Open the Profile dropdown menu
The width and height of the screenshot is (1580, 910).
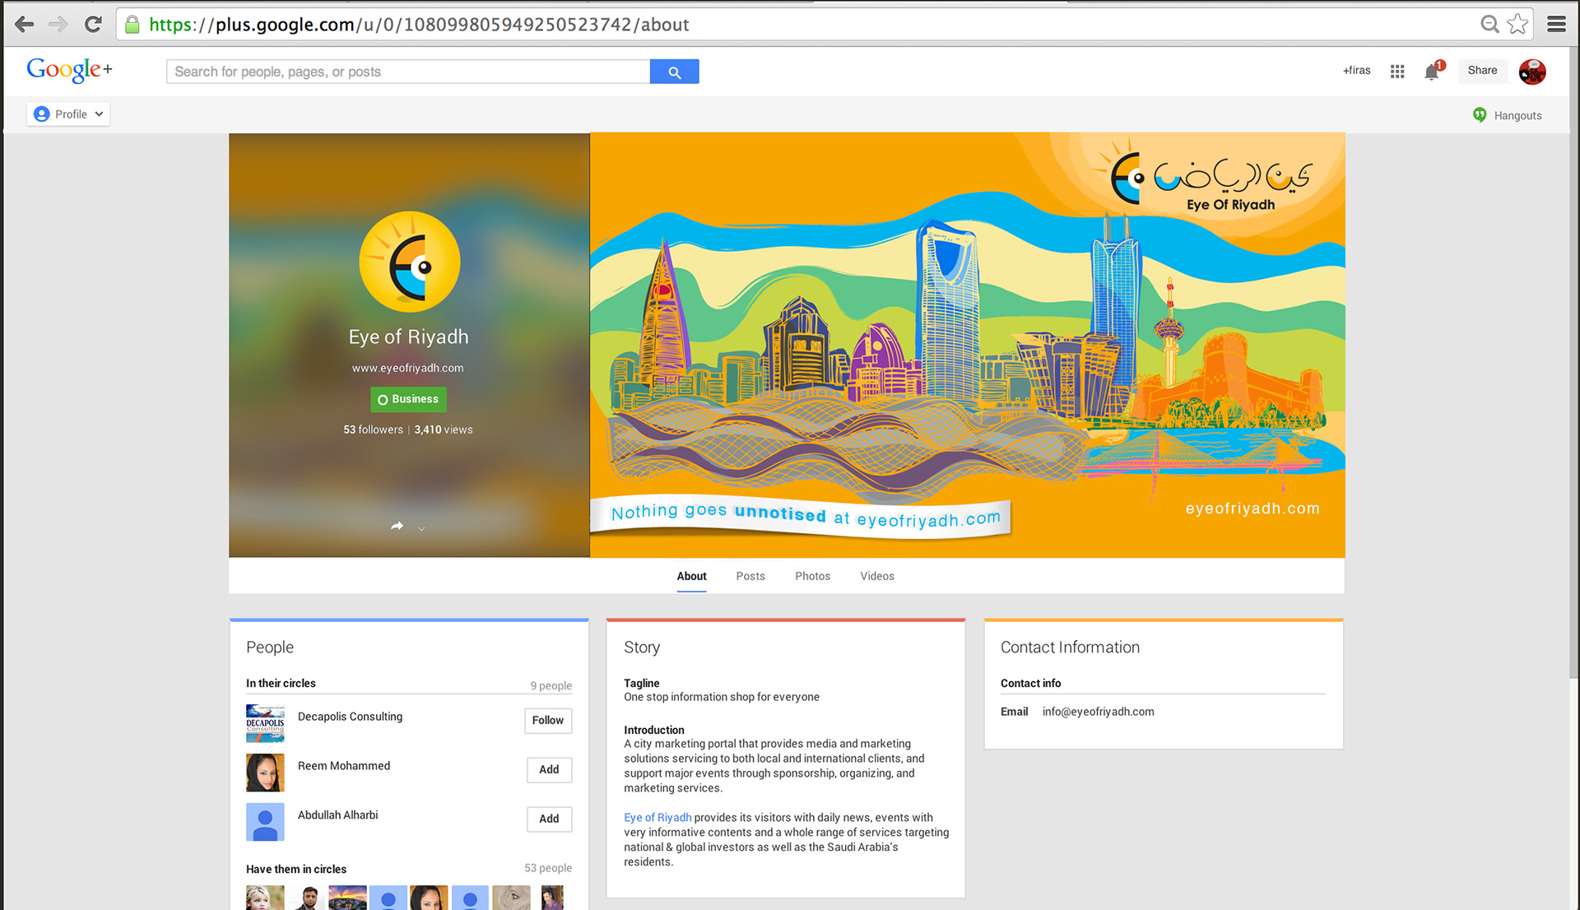click(68, 114)
